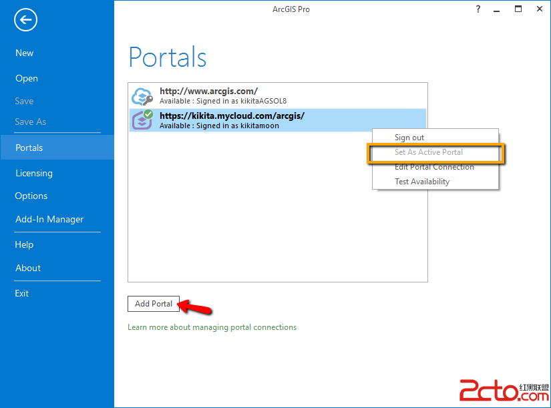The image size is (551, 408).
Task: Open the Portals page
Action: [x=57, y=148]
